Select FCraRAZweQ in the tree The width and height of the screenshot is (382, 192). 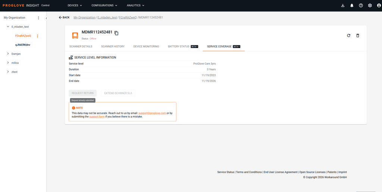(23, 36)
